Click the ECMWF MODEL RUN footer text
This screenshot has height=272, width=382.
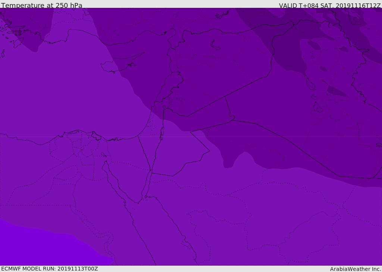click(x=50, y=269)
